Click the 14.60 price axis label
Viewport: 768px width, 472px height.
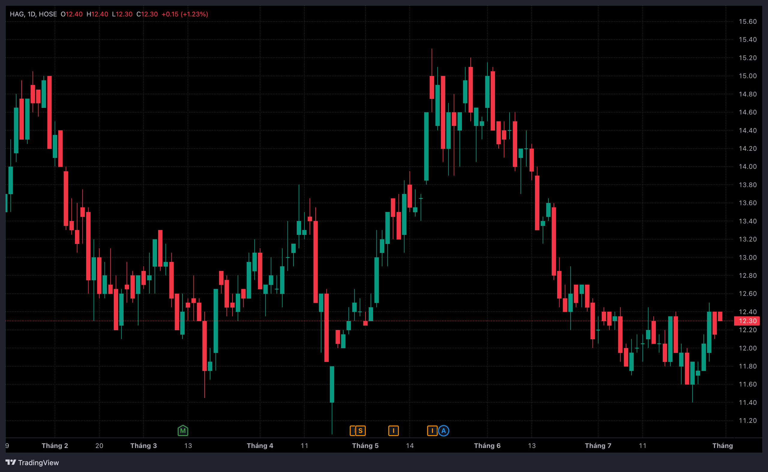coord(747,112)
